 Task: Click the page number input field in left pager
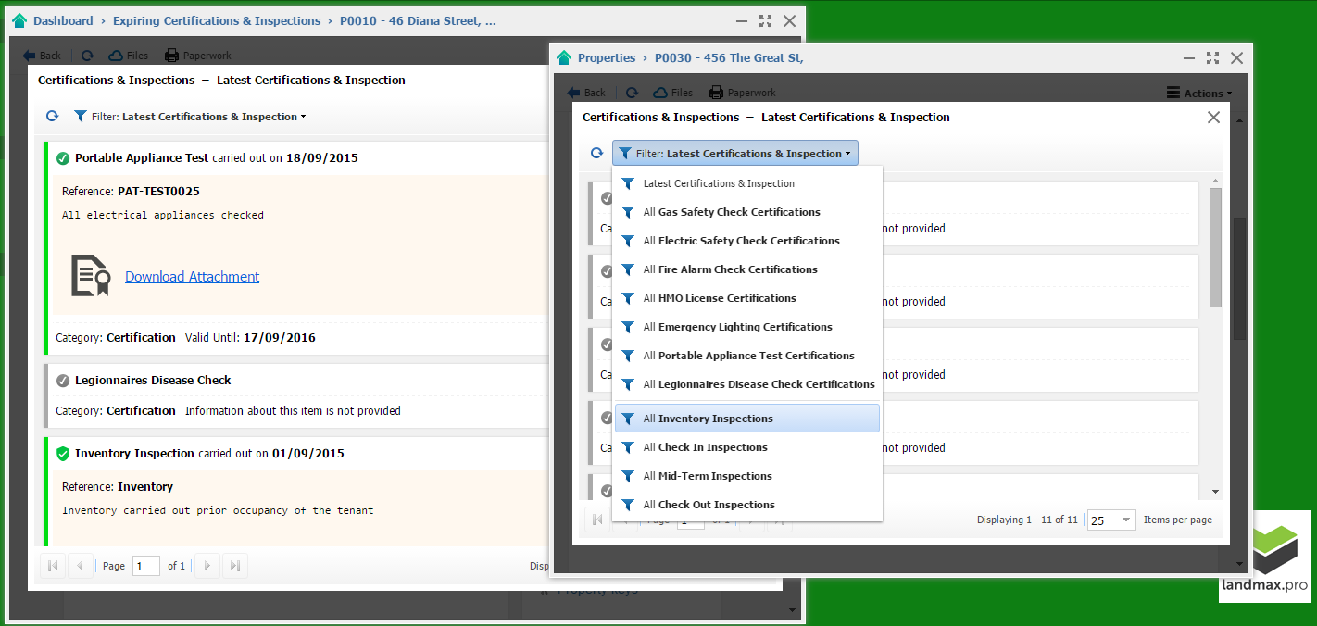pyautogui.click(x=145, y=566)
